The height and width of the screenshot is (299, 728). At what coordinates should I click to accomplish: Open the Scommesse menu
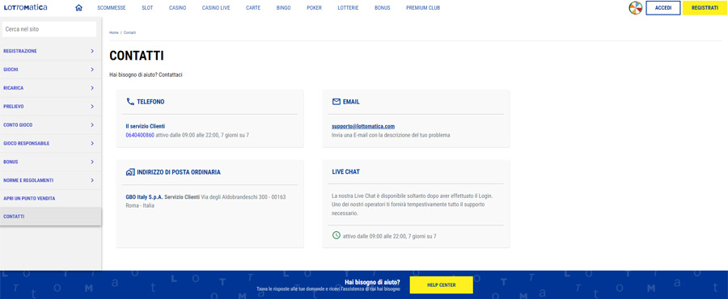coord(112,8)
